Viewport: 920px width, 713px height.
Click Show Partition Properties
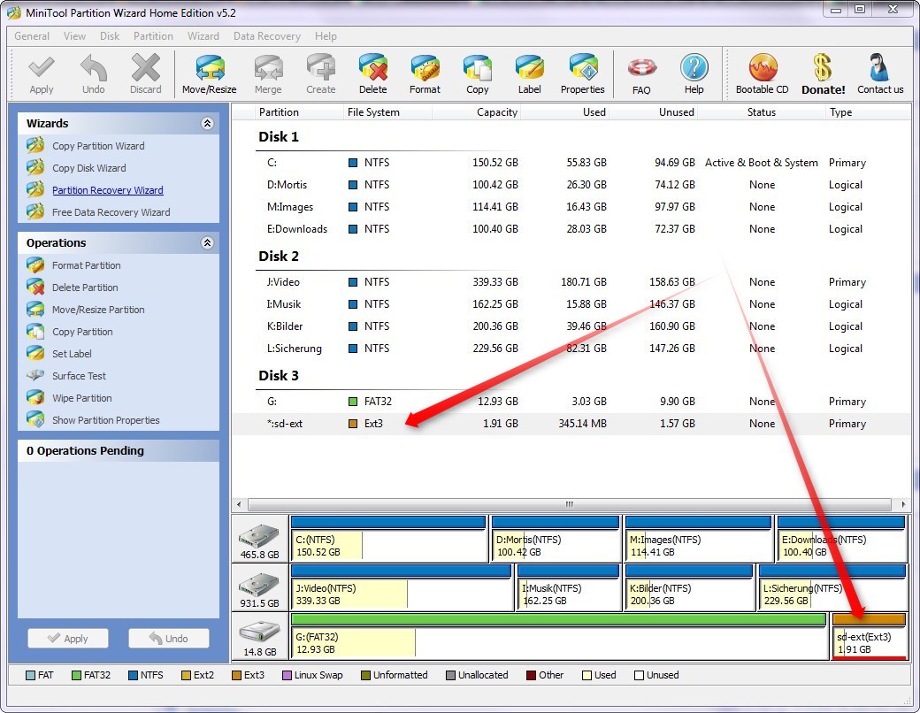[105, 420]
